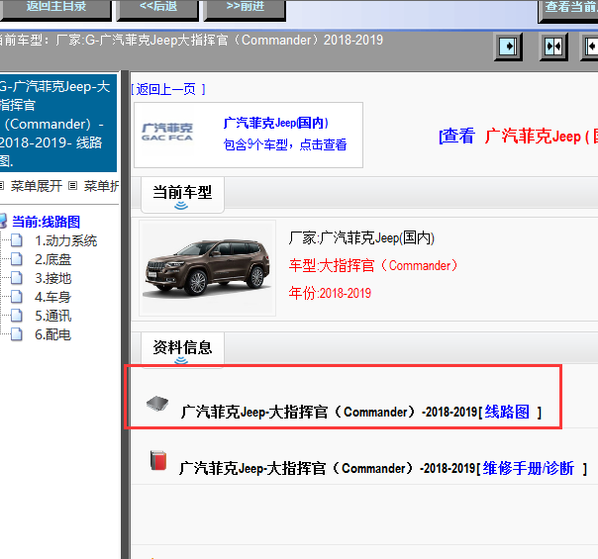Click the page icon beside 5.通讯

coord(17,316)
